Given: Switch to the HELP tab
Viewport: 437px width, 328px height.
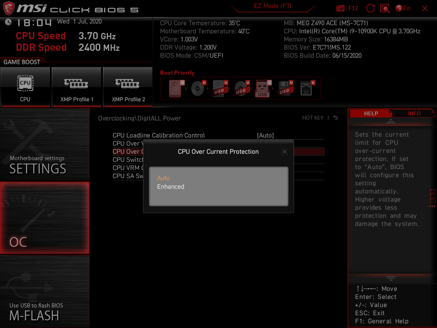Looking at the screenshot, I should coord(371,113).
